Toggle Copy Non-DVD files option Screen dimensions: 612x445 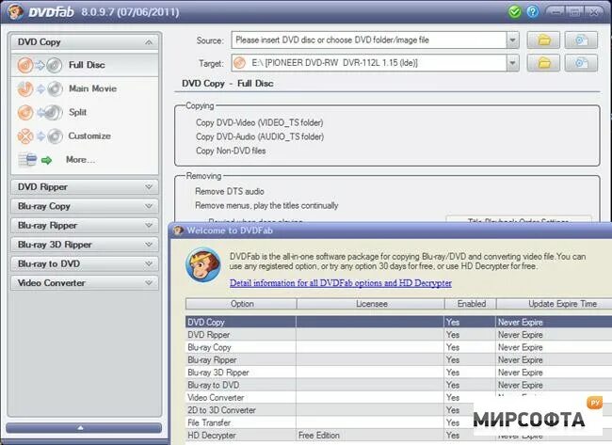(231, 151)
